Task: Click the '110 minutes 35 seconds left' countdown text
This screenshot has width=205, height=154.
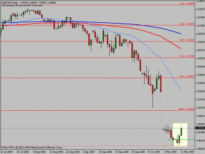Action: [22, 5]
